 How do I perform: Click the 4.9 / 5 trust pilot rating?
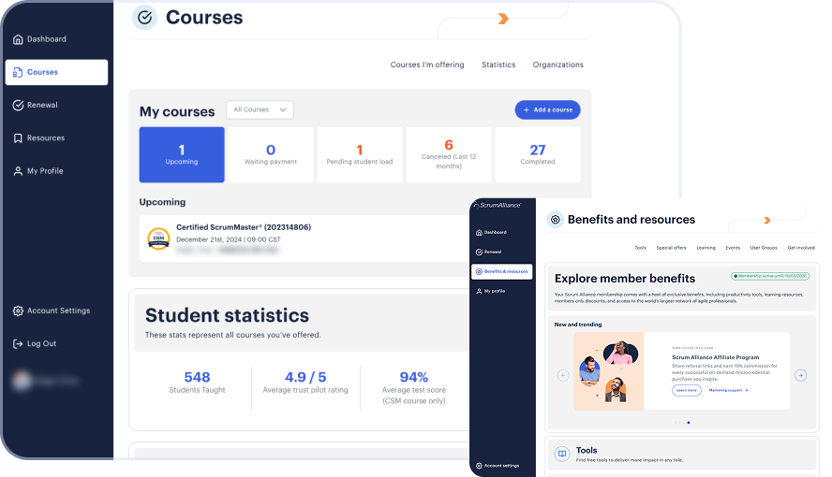[305, 383]
